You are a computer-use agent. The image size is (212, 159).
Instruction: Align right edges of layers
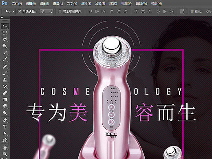[125, 11]
